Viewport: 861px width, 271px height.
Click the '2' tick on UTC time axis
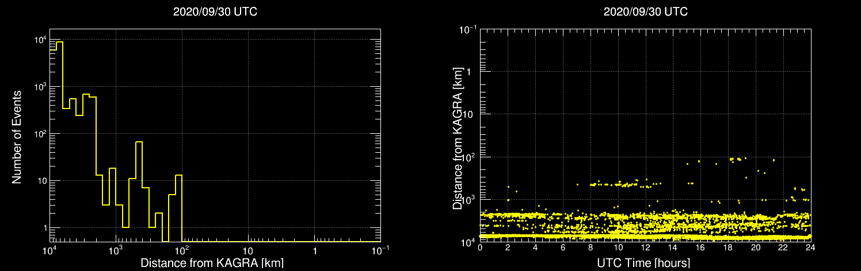[508, 249]
